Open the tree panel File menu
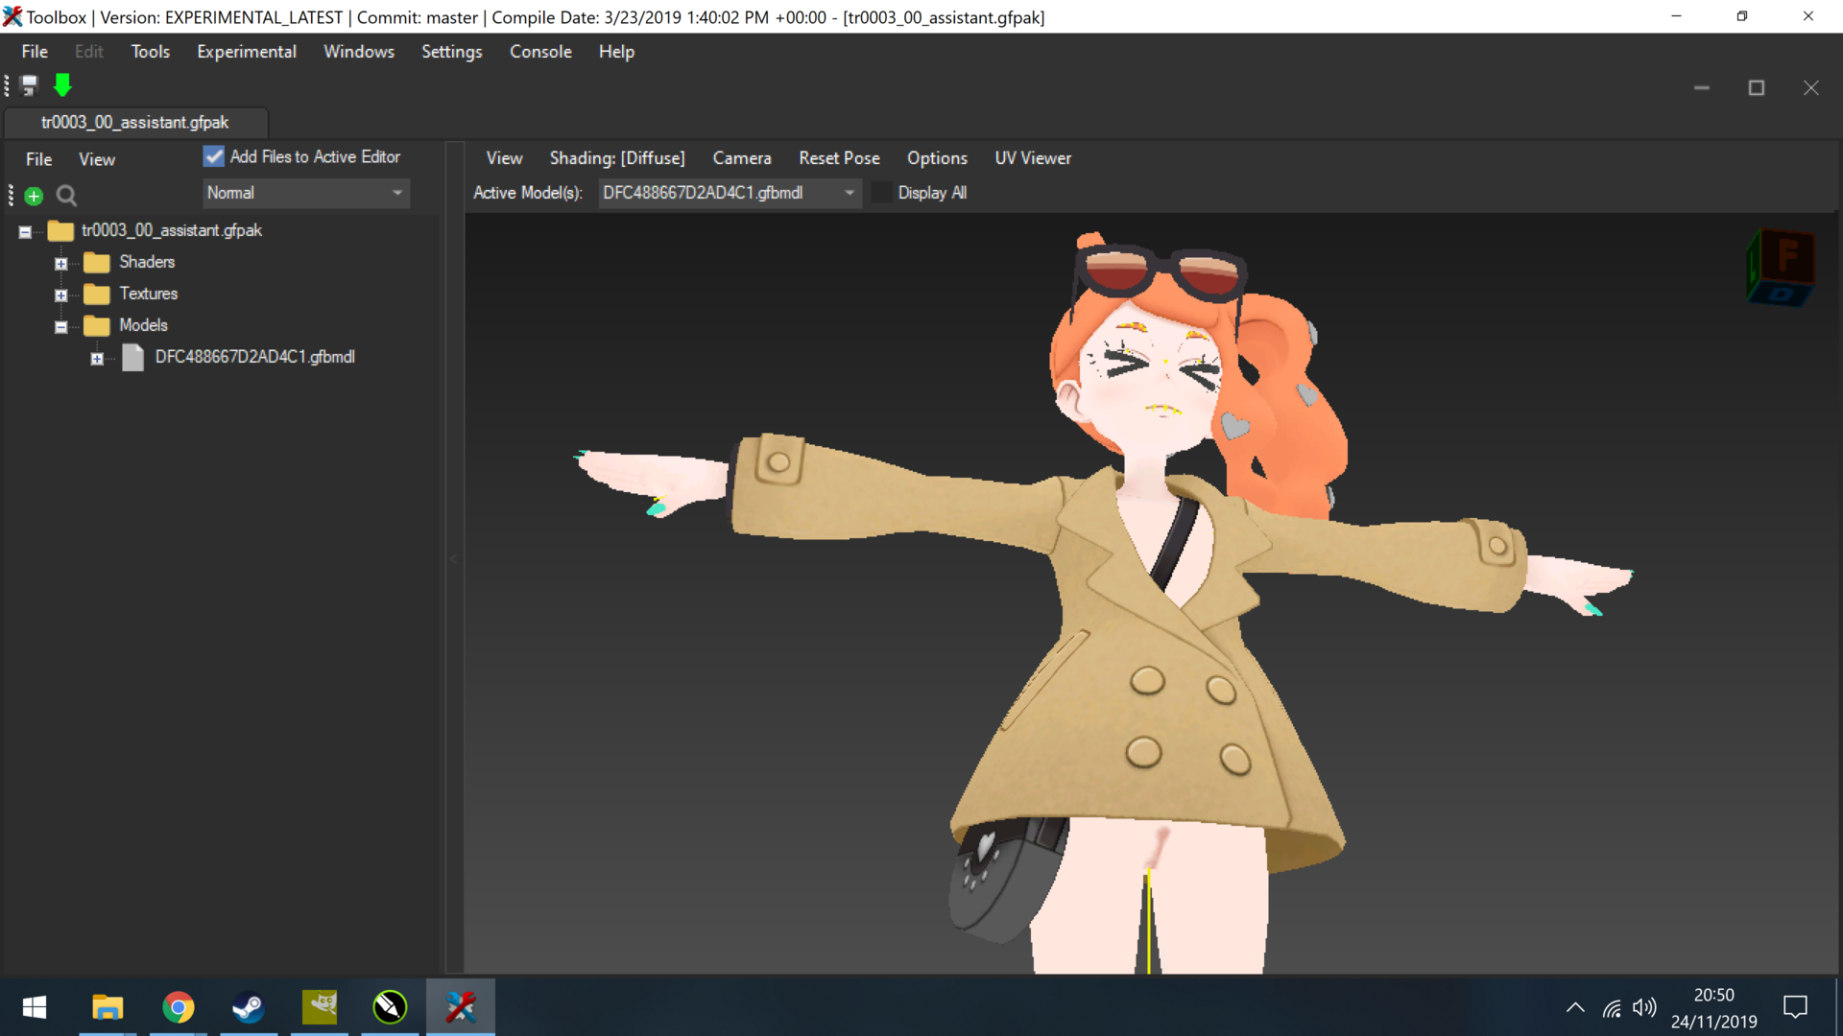Viewport: 1843px width, 1036px height. click(38, 159)
